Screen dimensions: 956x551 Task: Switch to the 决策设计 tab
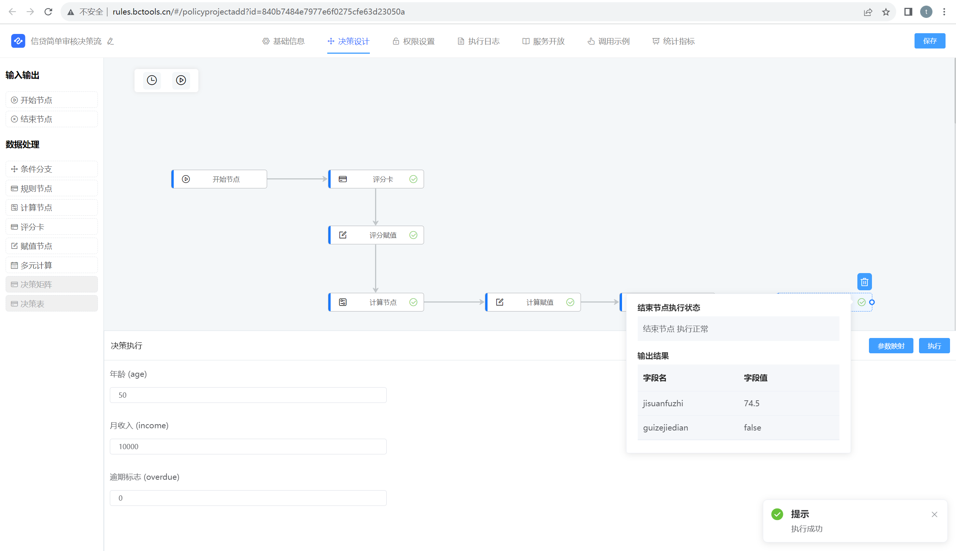coord(348,41)
